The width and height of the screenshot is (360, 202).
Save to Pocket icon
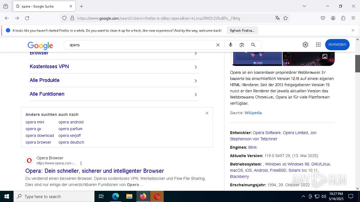click(323, 18)
